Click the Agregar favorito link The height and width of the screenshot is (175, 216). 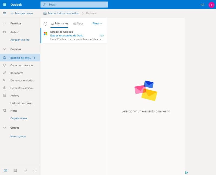20,40
